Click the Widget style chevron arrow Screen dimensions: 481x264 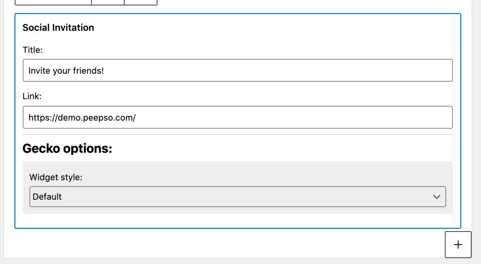[436, 197]
